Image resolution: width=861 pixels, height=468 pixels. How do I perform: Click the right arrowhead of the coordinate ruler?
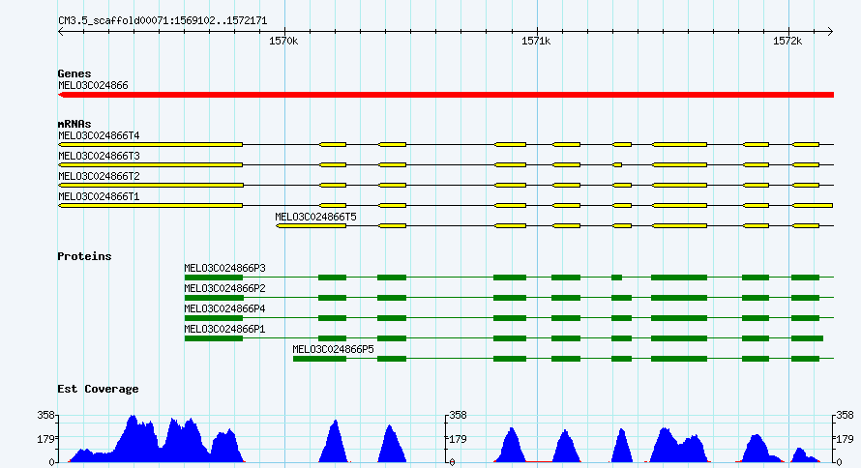[830, 32]
